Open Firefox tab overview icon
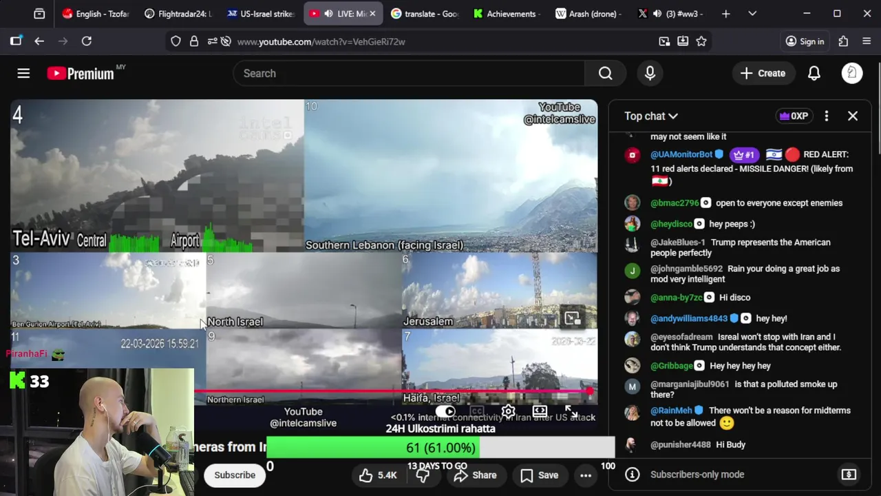Viewport: 881px width, 496px height. (x=39, y=14)
